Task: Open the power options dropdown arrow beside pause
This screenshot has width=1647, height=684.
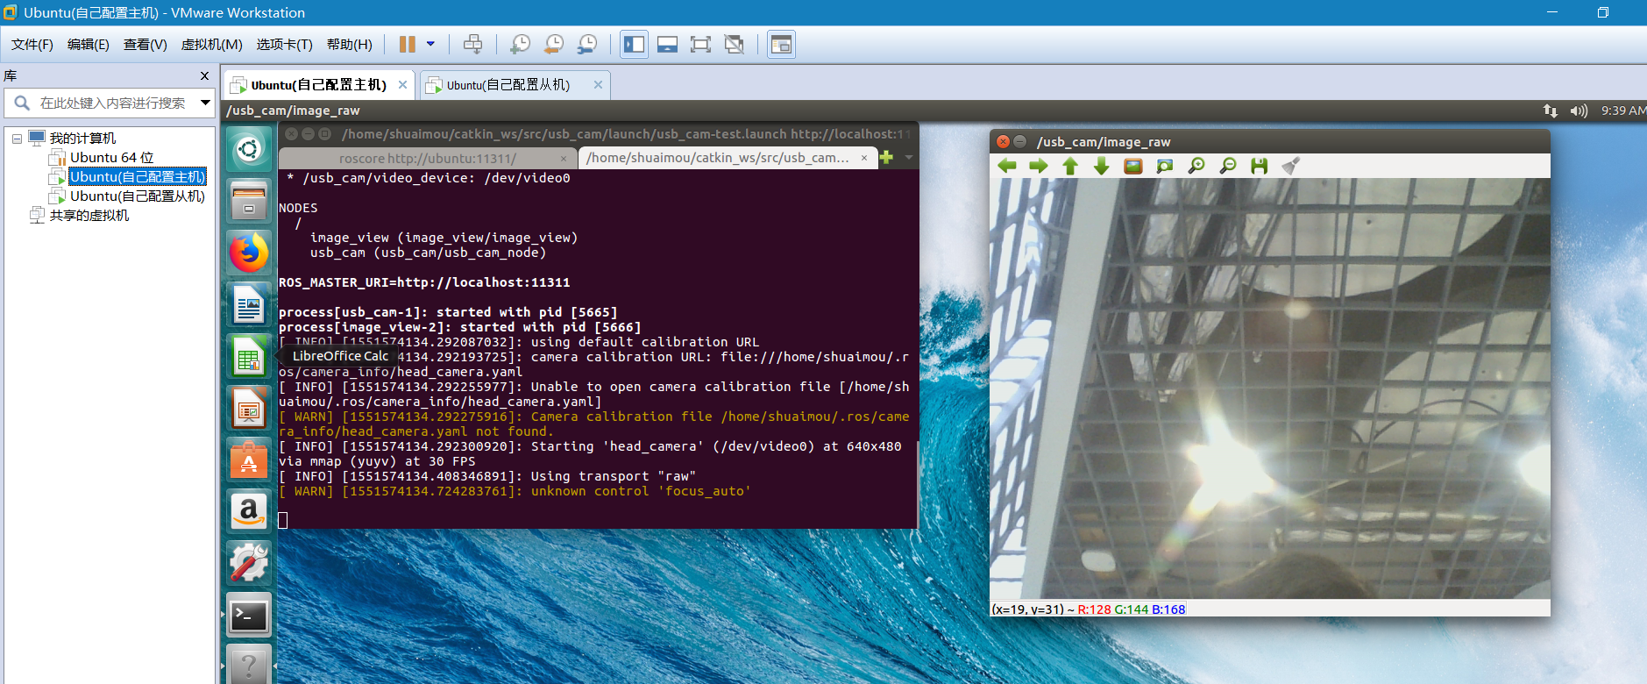Action: click(430, 44)
